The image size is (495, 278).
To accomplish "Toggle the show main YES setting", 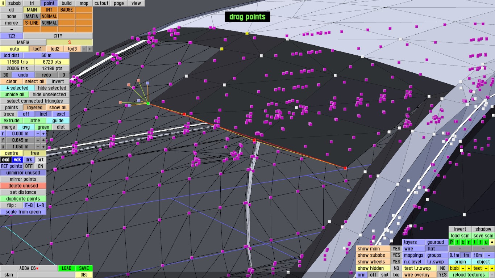I will [396, 249].
